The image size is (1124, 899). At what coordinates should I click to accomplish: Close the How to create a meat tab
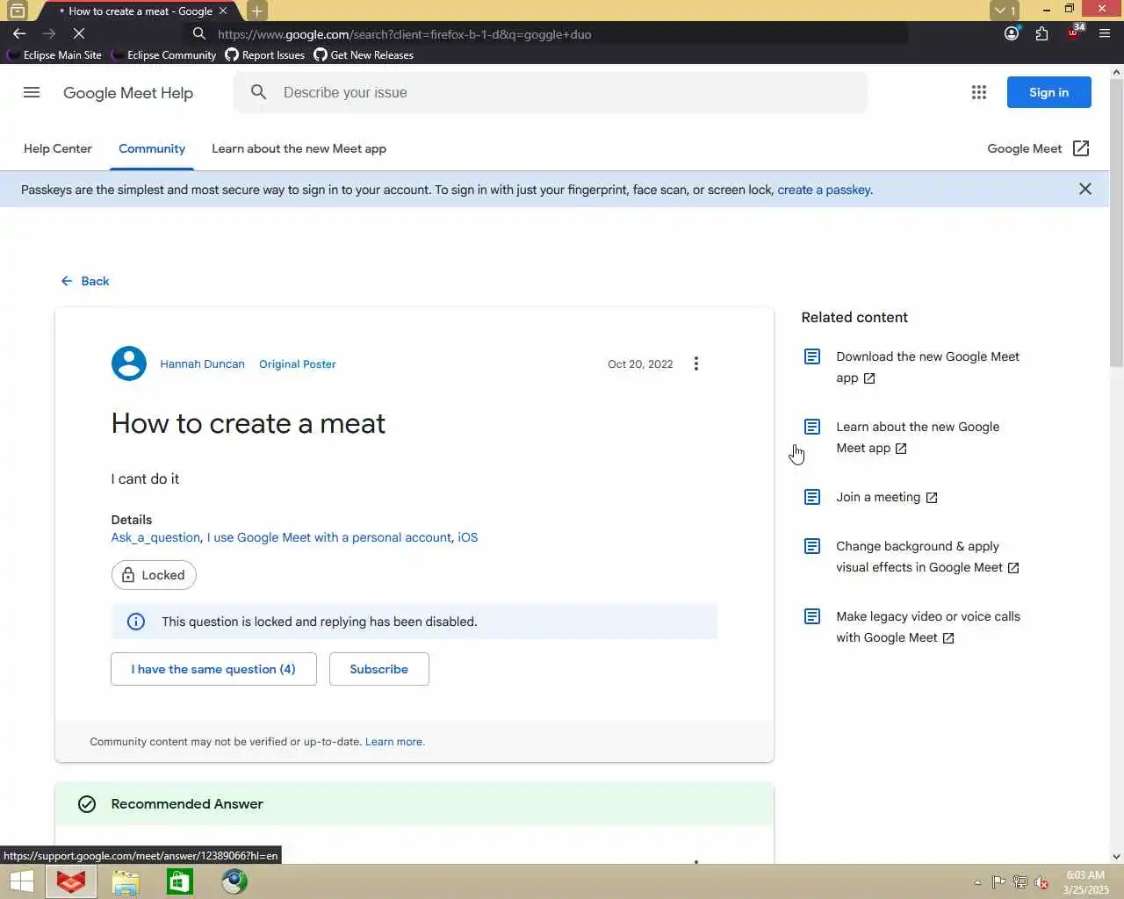223,11
